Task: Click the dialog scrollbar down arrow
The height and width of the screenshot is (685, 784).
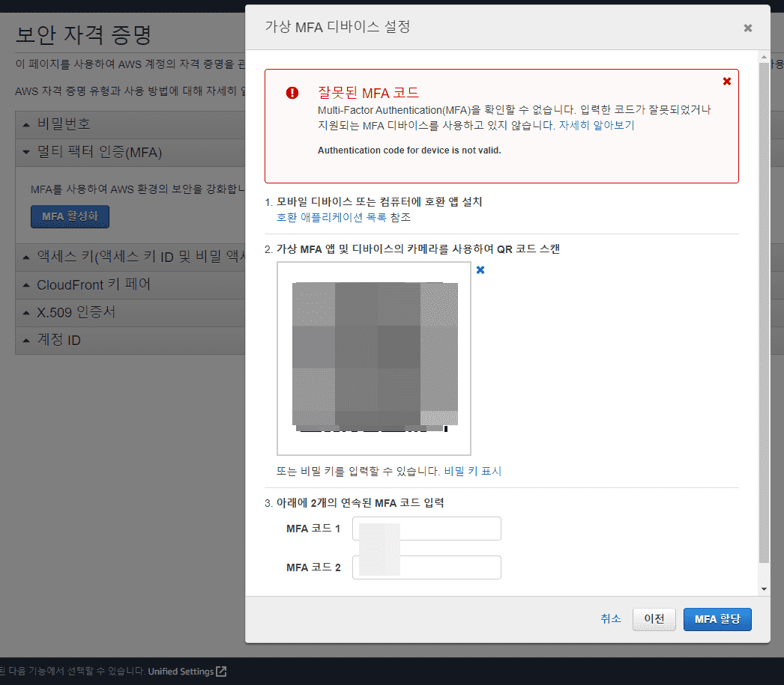Action: pyautogui.click(x=764, y=588)
